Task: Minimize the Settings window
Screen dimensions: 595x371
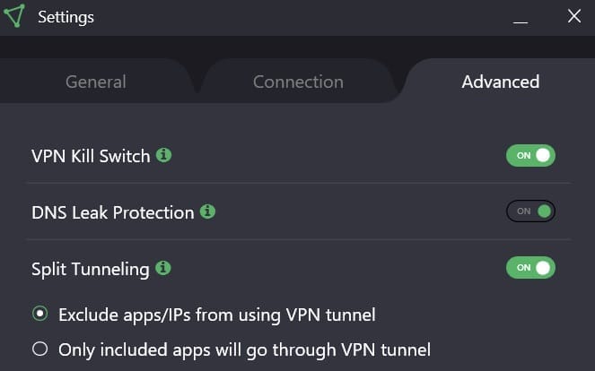Action: 520,17
